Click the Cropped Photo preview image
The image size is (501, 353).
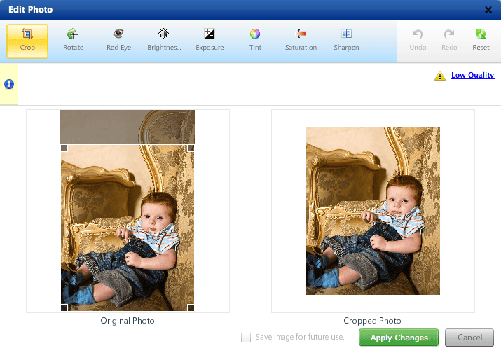tap(373, 211)
